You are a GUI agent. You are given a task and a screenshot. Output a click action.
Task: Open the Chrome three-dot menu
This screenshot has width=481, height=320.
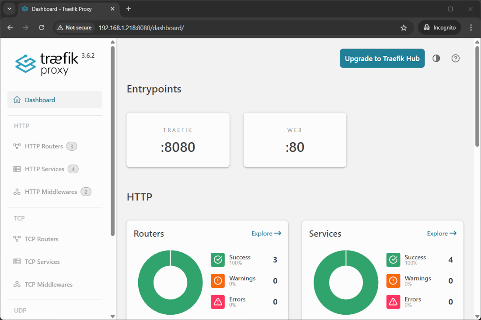point(471,27)
